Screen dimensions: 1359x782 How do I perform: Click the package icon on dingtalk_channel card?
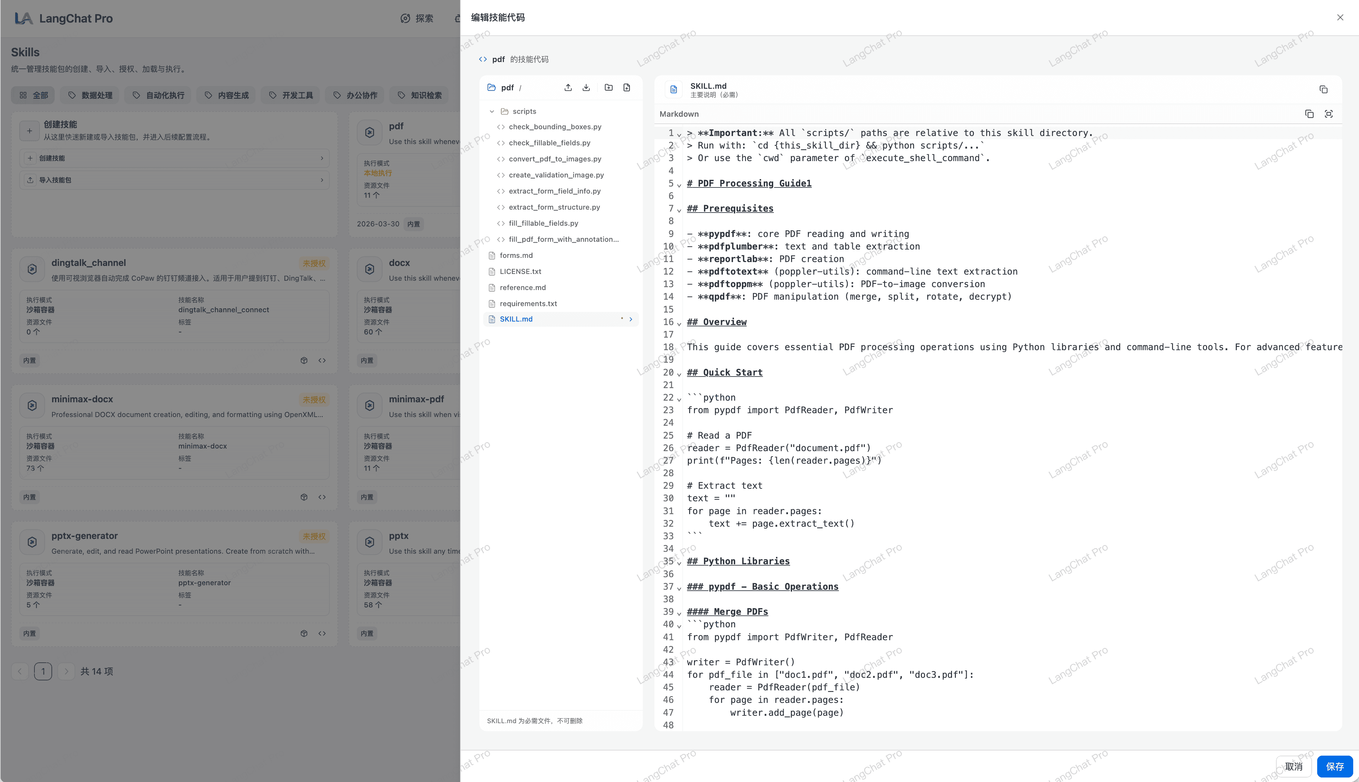click(x=304, y=360)
